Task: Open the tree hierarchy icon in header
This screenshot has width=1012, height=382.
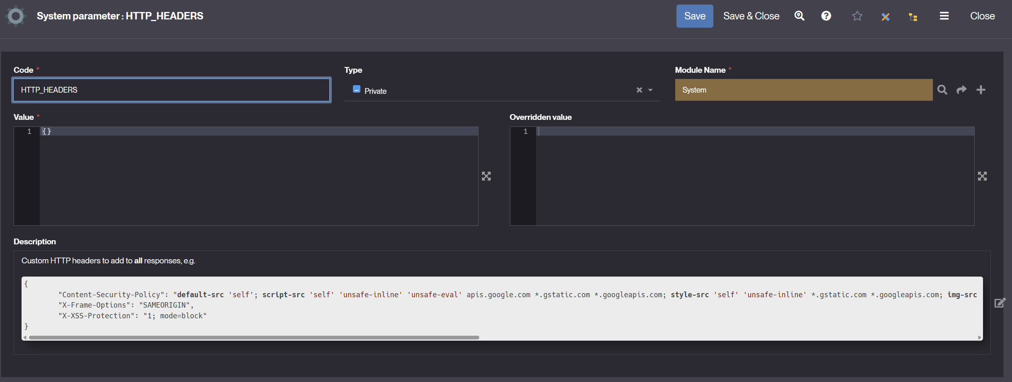Action: coord(913,17)
